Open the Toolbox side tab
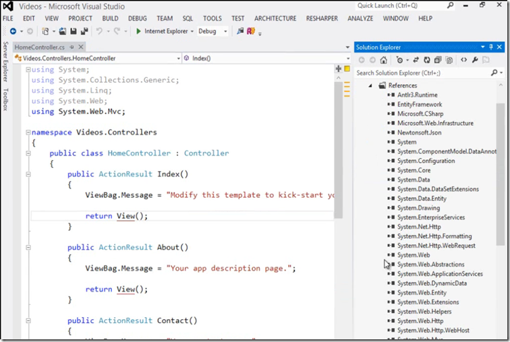 (5, 99)
